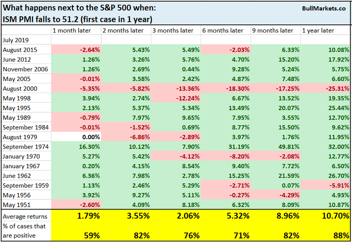Screen dimensions: 352x243
Task: Click the 16.30% cell for September 1974
Action: (x=90, y=147)
